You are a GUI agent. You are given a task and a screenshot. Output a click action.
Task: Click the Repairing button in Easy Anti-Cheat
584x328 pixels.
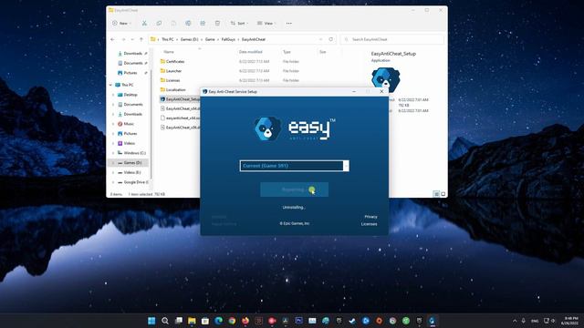pyautogui.click(x=294, y=190)
